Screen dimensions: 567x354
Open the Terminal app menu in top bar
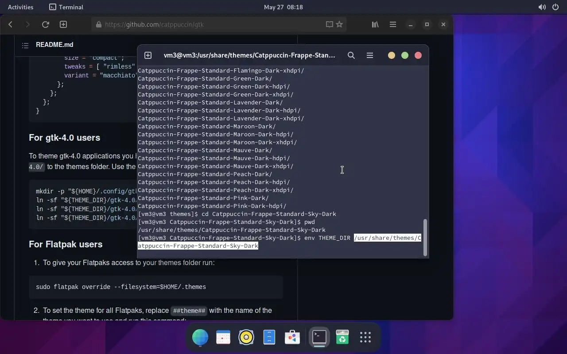click(x=66, y=7)
